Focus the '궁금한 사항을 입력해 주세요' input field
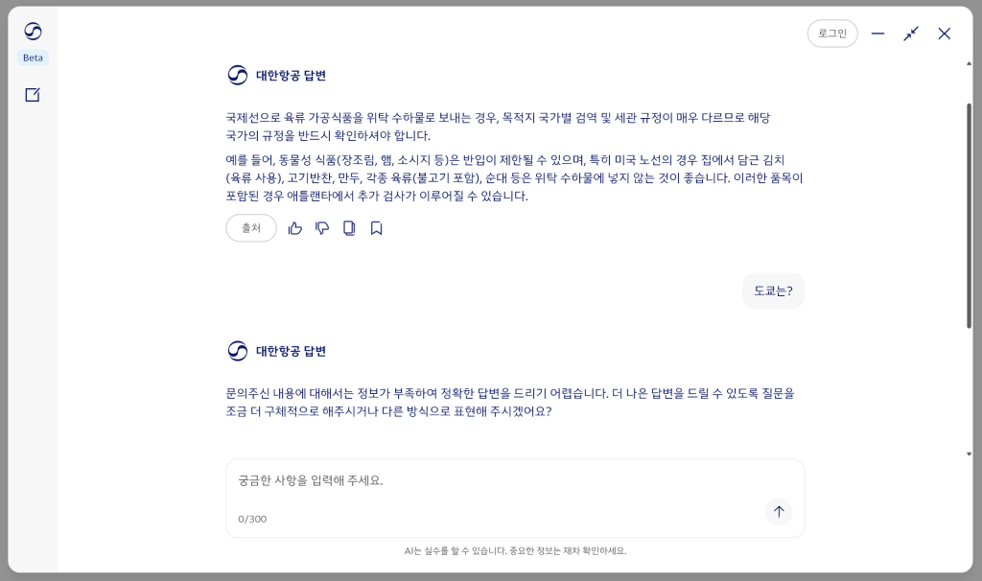 point(499,481)
